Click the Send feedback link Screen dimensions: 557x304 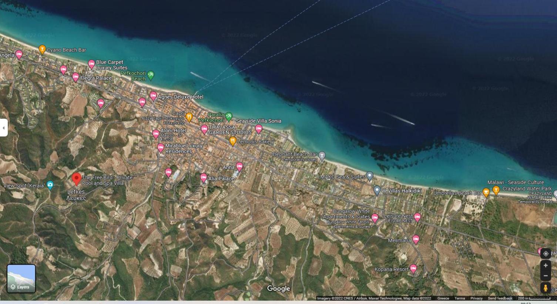500,298
